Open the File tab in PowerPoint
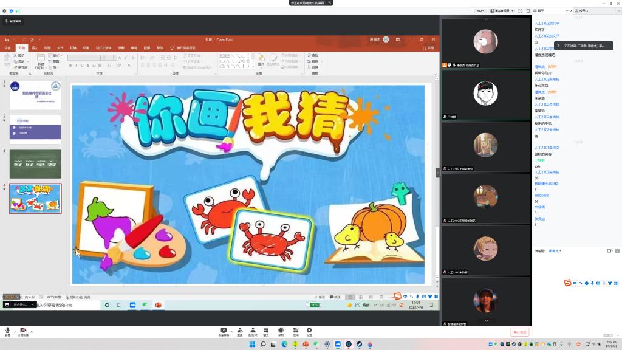Screen dimensions: 622x350 coord(7,47)
